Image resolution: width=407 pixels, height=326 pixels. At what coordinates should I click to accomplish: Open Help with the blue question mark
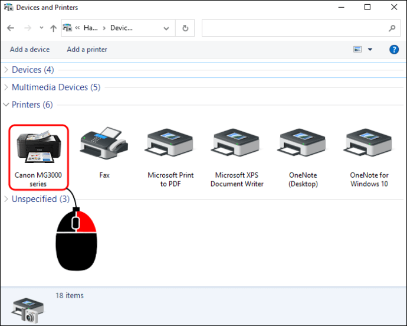click(x=394, y=50)
